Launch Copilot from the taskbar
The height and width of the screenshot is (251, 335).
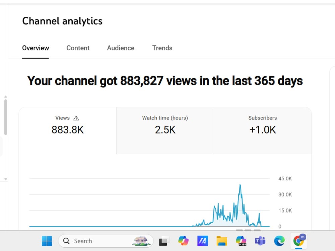[x=183, y=241]
